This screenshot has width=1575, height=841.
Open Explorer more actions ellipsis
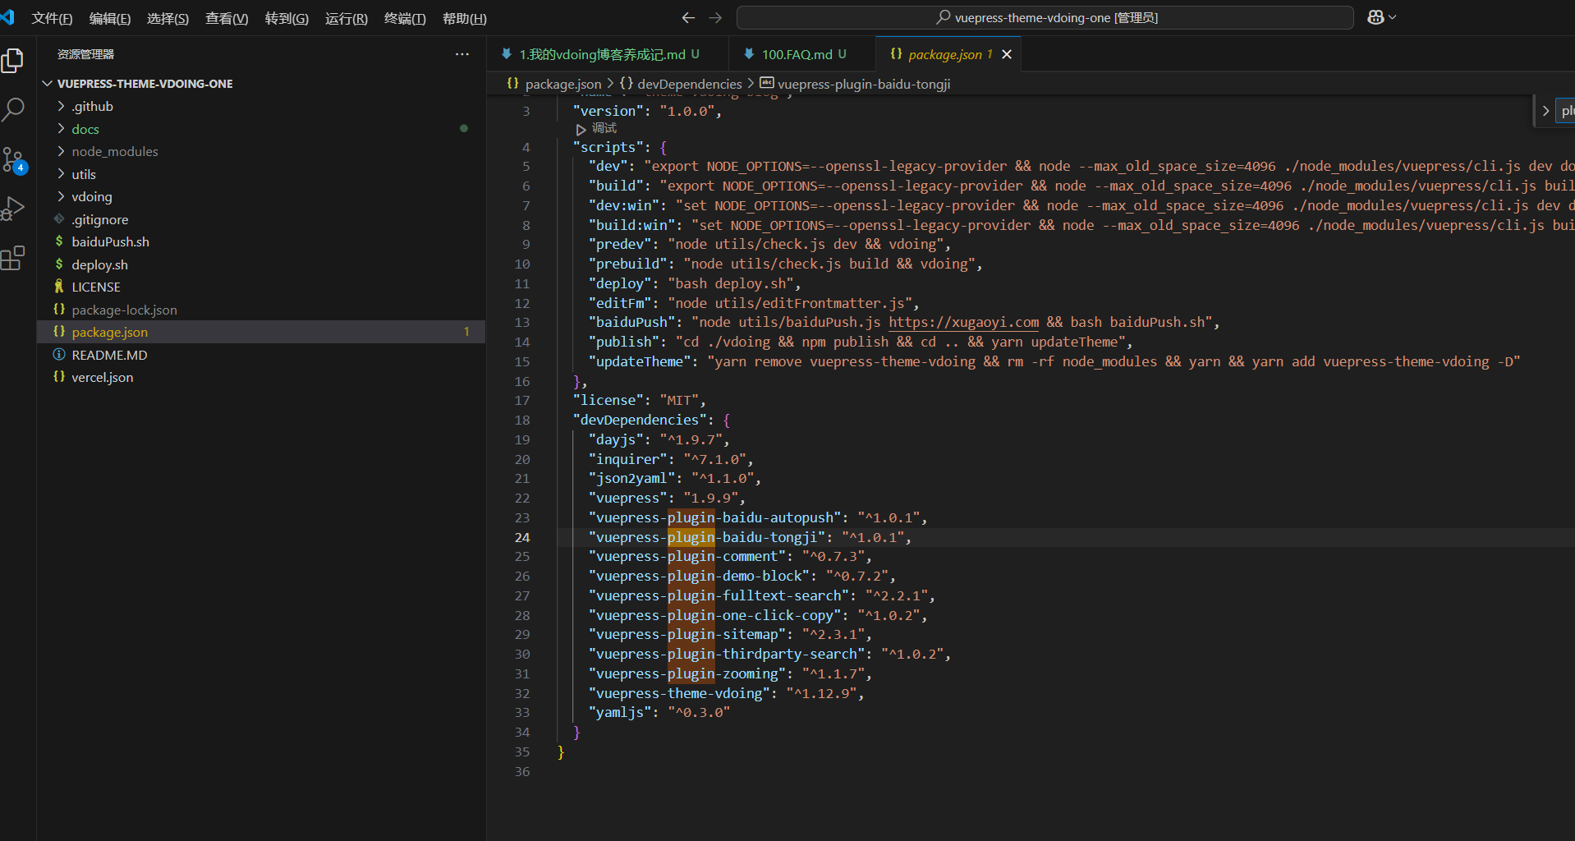click(462, 54)
